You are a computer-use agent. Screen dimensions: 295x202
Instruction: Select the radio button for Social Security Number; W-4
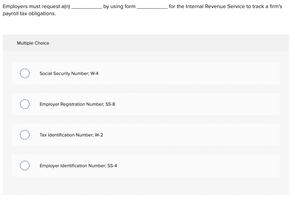[x=24, y=73]
